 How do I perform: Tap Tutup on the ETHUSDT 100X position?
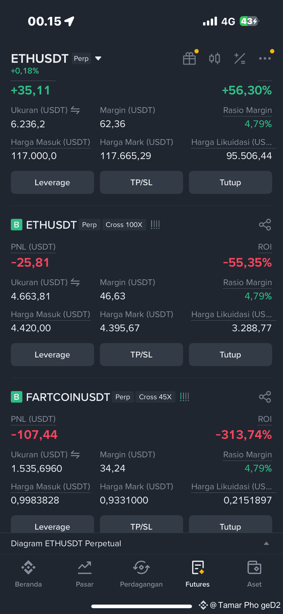(230, 355)
